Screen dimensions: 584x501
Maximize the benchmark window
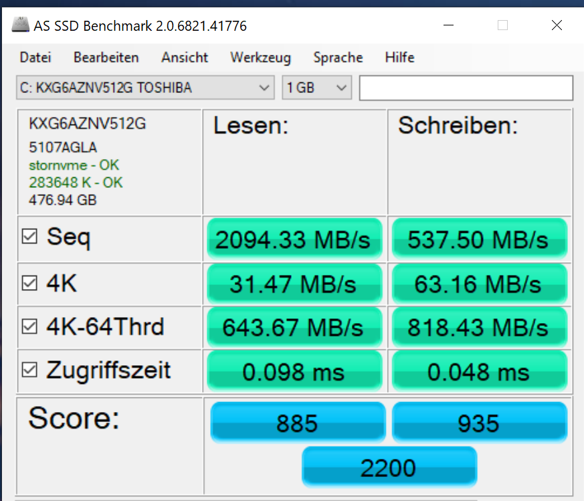(502, 25)
